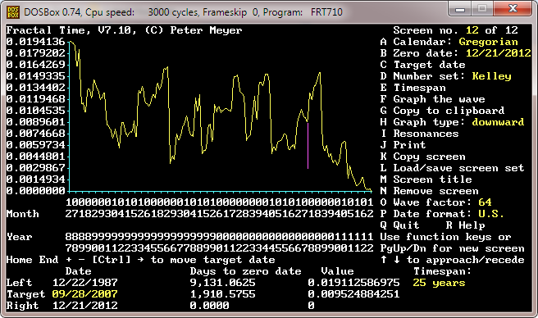Choose the Remove screen option

pos(429,191)
